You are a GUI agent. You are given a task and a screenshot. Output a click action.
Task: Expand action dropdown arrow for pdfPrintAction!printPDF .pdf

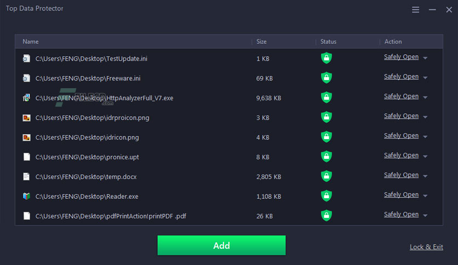425,215
